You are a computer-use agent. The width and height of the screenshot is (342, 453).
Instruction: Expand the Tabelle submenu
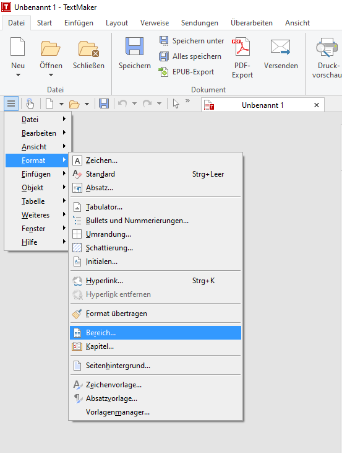38,201
